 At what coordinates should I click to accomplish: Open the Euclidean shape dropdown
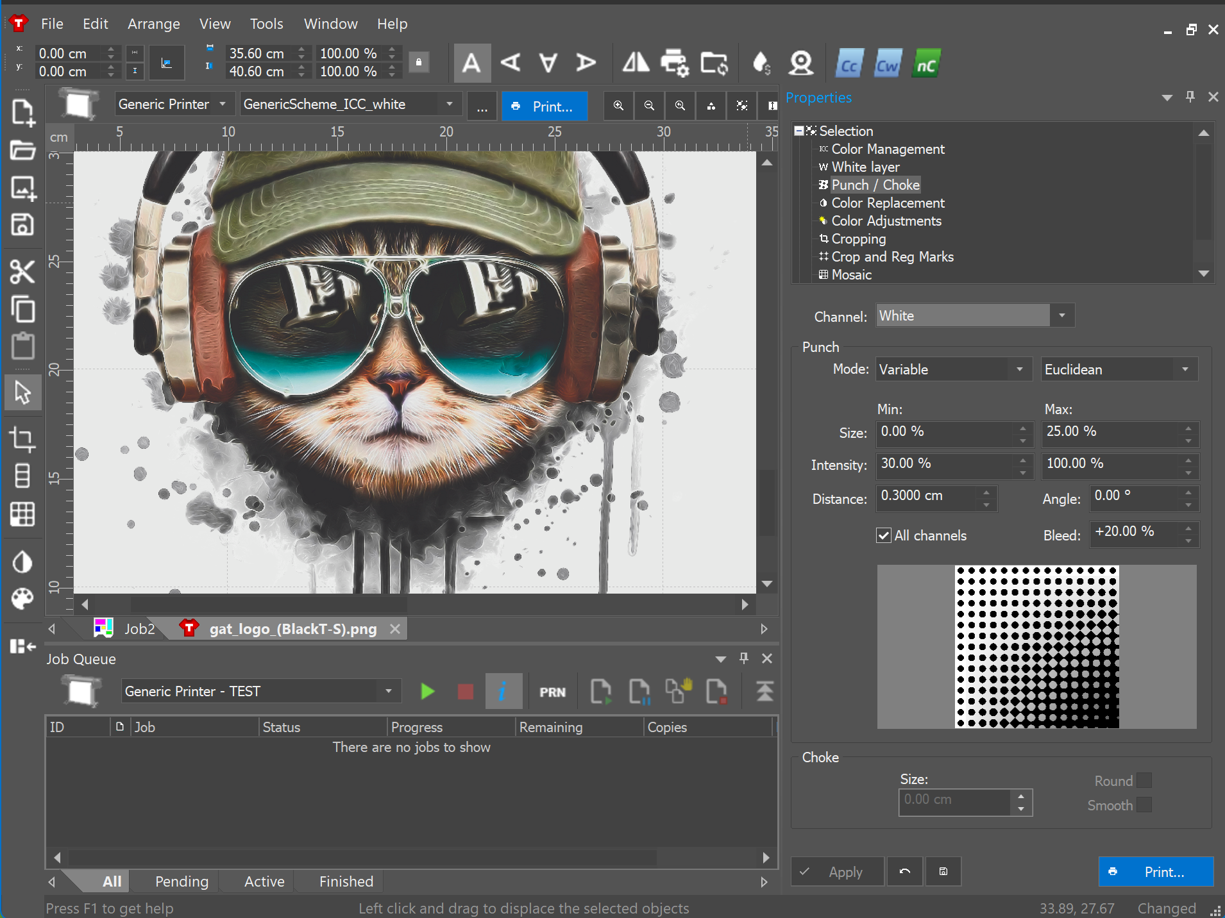pyautogui.click(x=1119, y=369)
